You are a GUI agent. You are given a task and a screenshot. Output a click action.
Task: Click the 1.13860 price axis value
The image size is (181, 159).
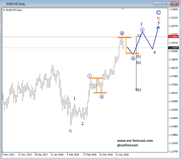point(173,135)
